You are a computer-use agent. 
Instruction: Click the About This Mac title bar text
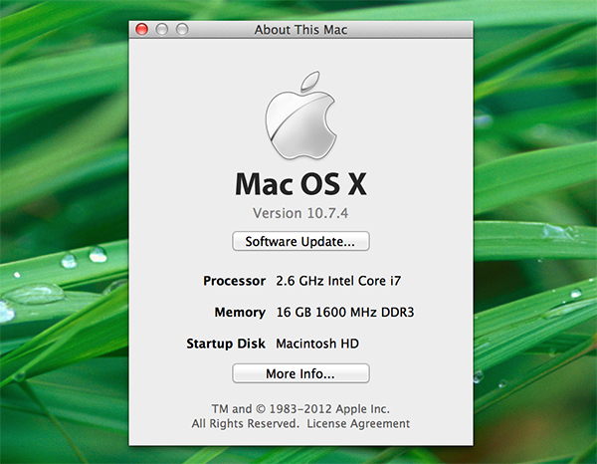click(x=300, y=30)
